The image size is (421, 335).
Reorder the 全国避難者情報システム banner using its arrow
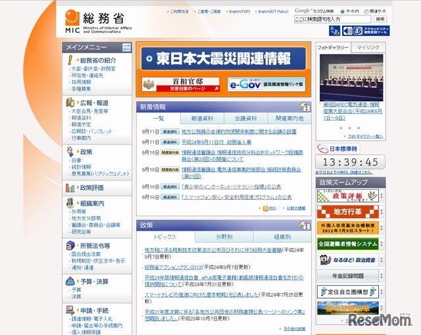[x=382, y=244]
